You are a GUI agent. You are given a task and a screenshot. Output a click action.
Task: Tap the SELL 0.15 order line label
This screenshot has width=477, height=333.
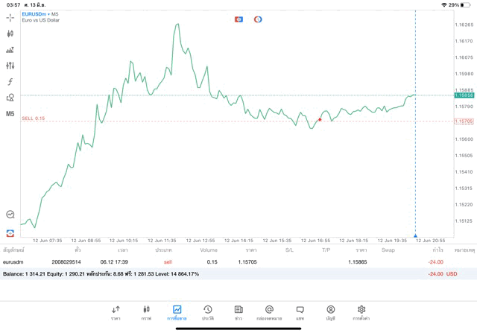click(34, 118)
